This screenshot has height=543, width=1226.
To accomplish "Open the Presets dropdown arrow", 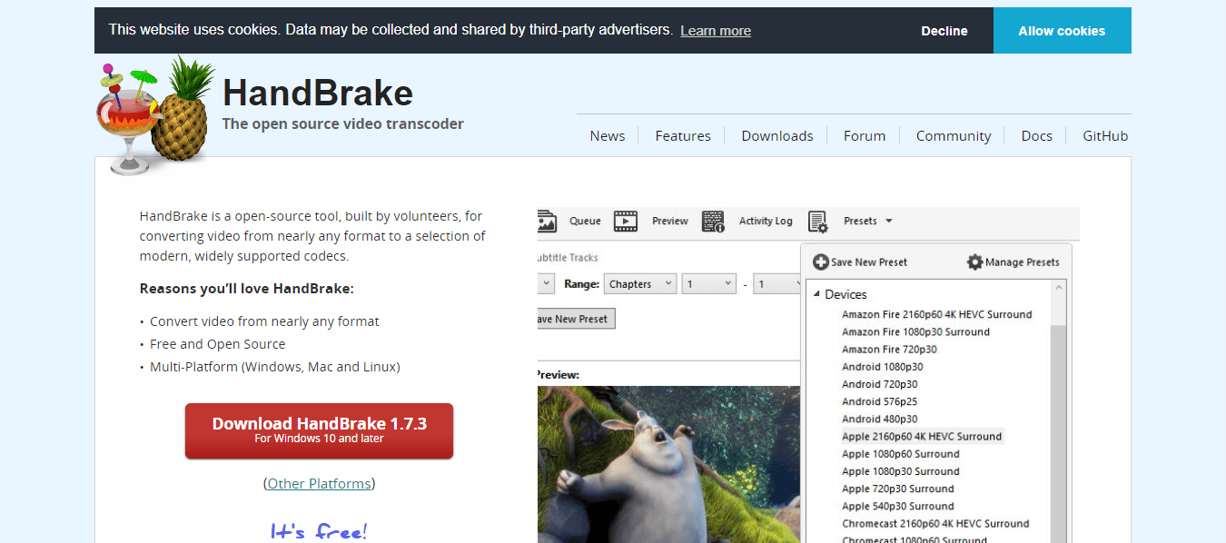I will click(889, 221).
